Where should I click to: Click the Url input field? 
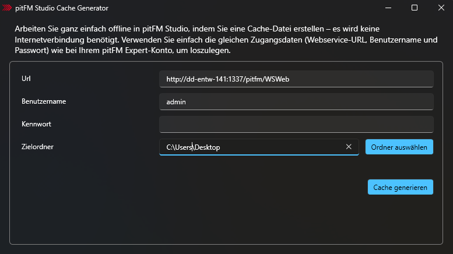296,79
